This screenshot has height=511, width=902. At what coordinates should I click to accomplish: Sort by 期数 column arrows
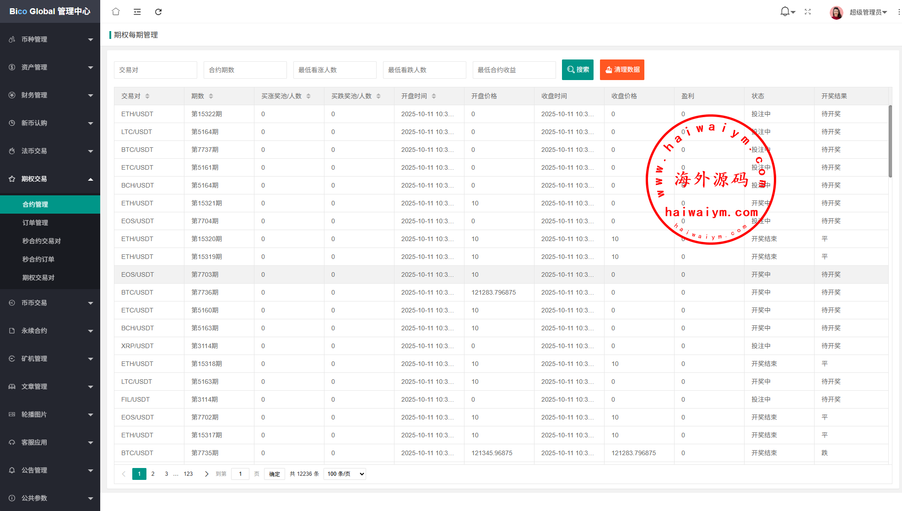[211, 96]
